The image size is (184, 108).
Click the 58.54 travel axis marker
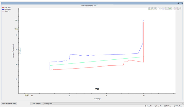pos(27,95)
